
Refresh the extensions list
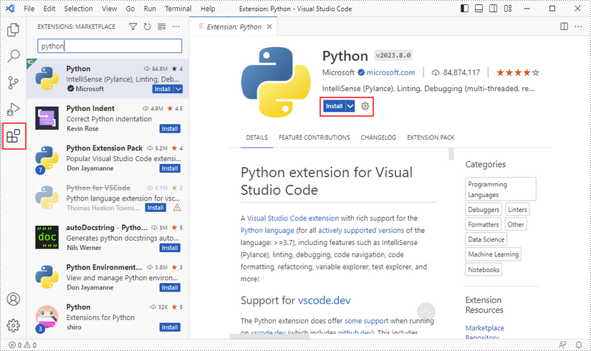(147, 27)
